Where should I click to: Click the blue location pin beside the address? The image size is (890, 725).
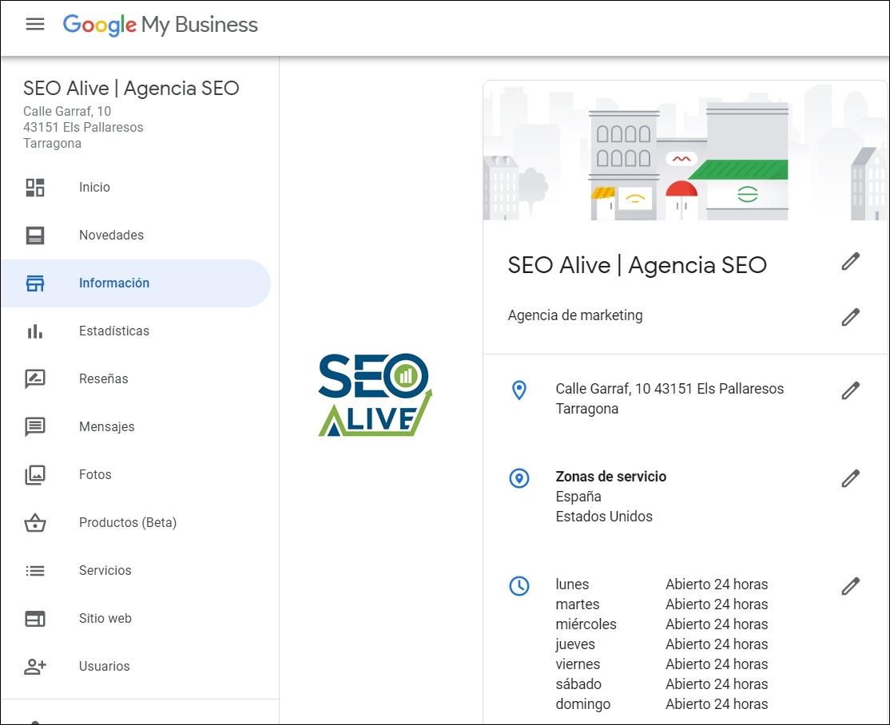519,390
